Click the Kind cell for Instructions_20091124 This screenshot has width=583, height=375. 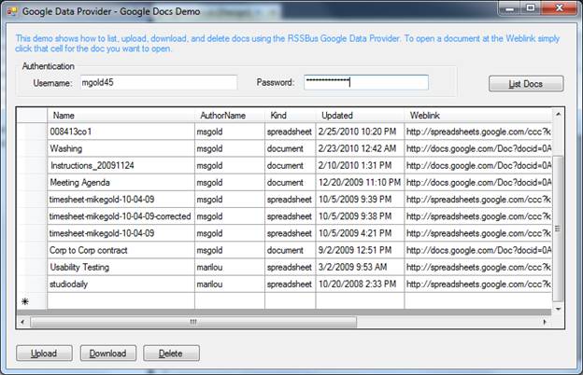290,166
